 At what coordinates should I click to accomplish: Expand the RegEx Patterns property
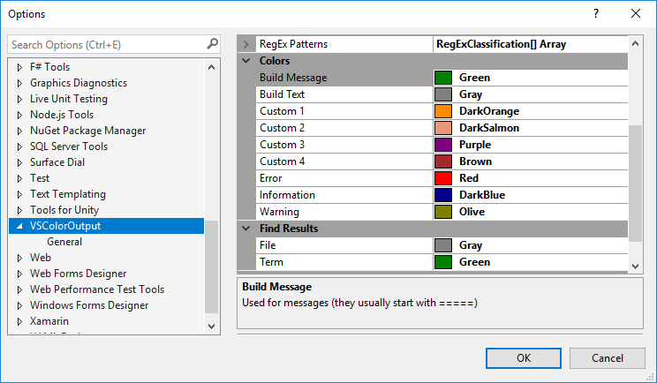246,44
